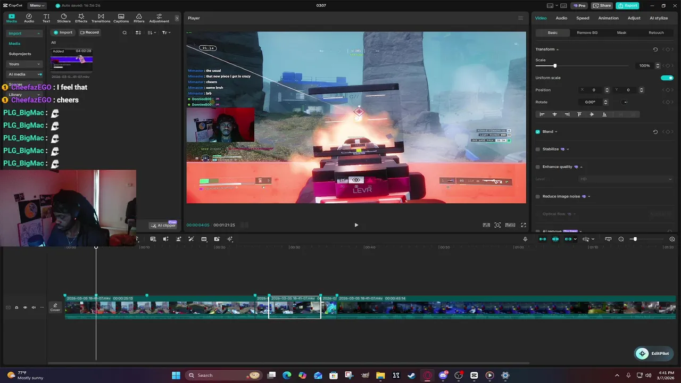Select the Mask subtab
This screenshot has width=681, height=383.
(x=621, y=32)
